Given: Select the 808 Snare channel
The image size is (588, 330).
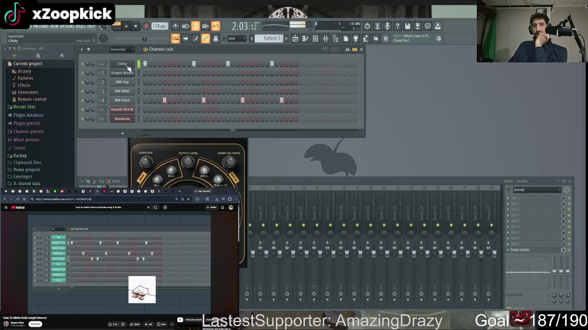Looking at the screenshot, I should pyautogui.click(x=122, y=100).
